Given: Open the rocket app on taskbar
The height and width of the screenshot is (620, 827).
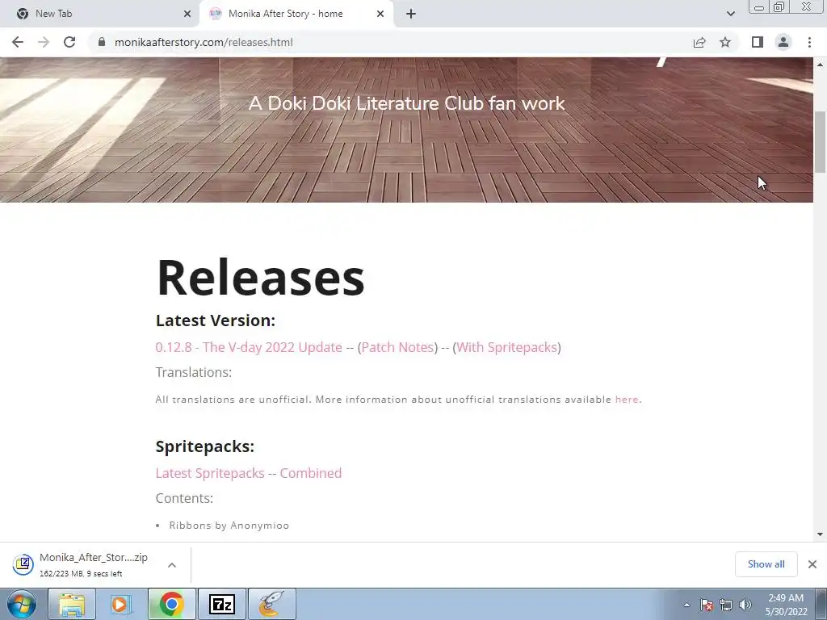Looking at the screenshot, I should tap(271, 604).
